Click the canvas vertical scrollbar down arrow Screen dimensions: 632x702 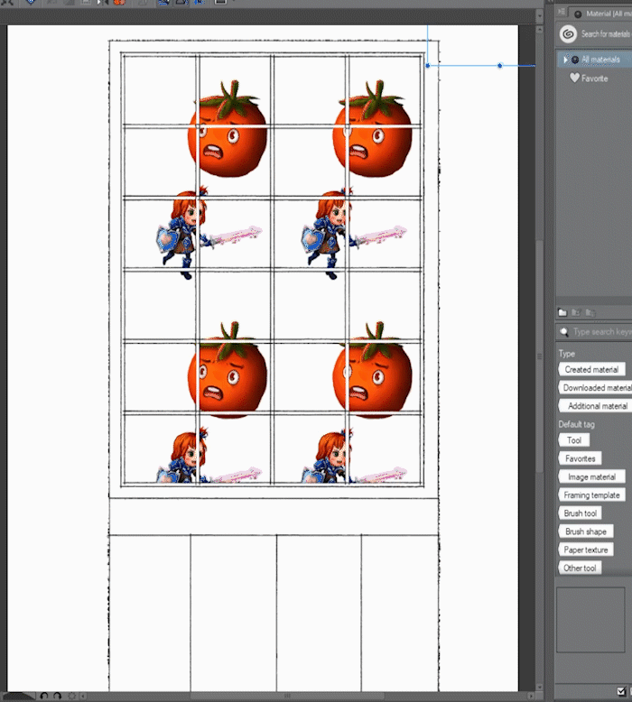(540, 687)
